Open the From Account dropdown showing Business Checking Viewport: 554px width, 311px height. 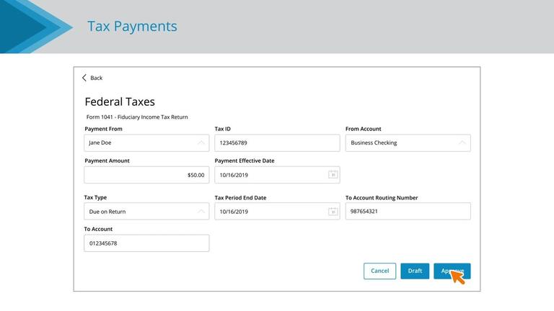(408, 143)
